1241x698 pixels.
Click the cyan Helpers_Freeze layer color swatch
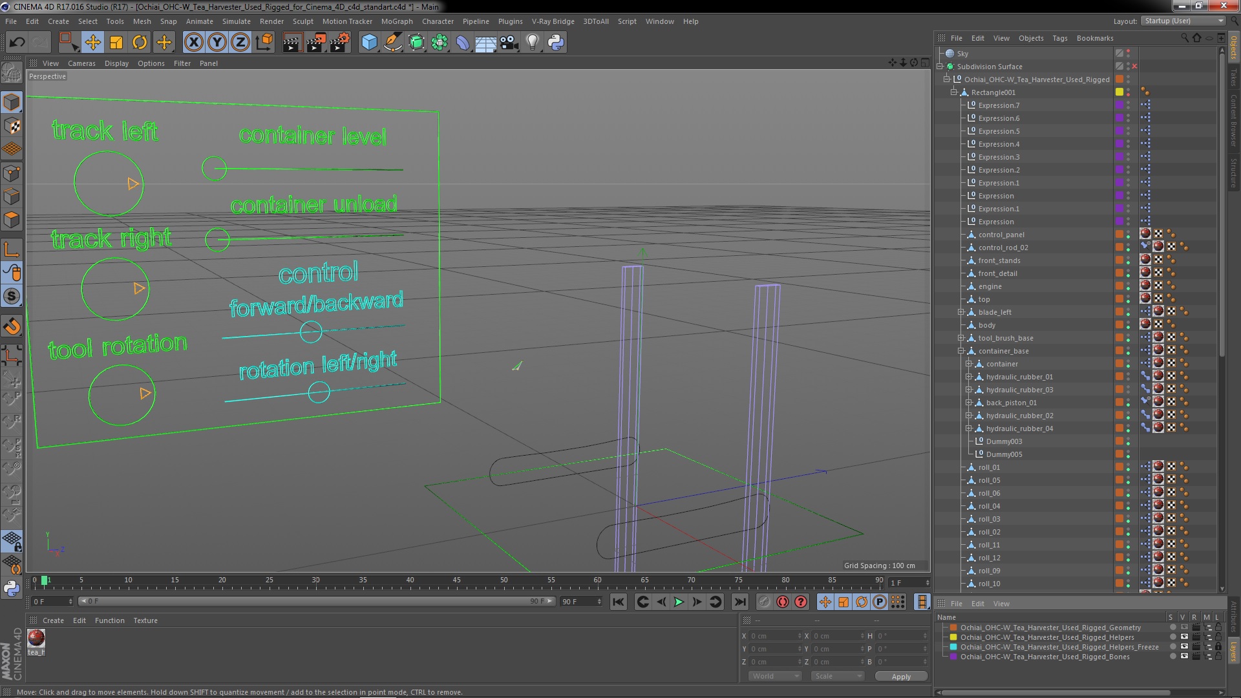(x=953, y=647)
